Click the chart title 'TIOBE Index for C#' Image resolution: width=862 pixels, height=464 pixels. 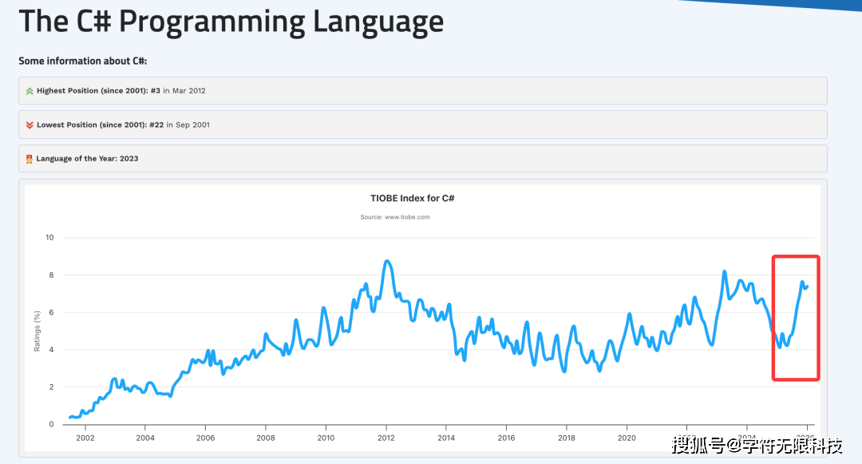[413, 197]
